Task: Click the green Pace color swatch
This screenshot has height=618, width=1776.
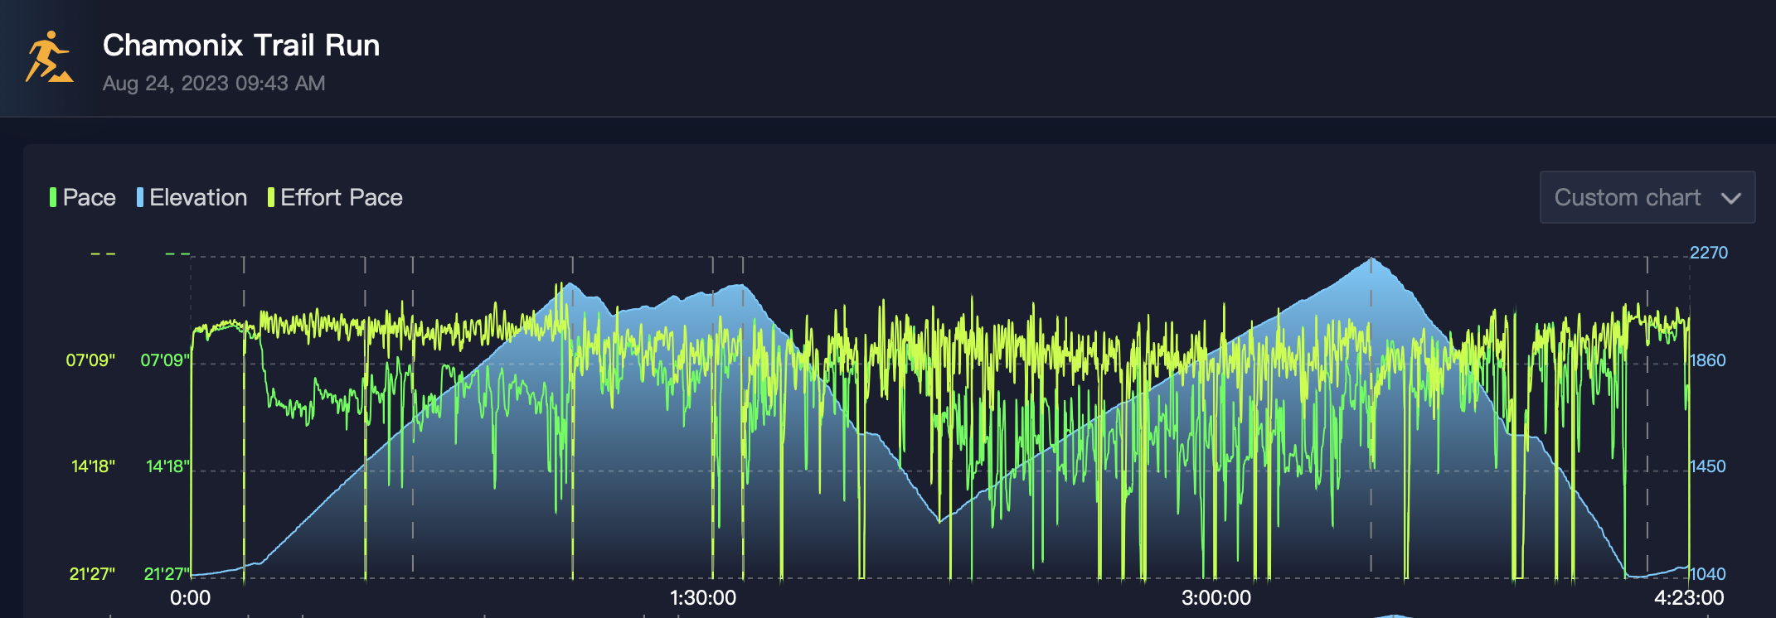Action: click(53, 197)
